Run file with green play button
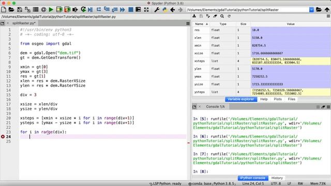 pos(51,9)
